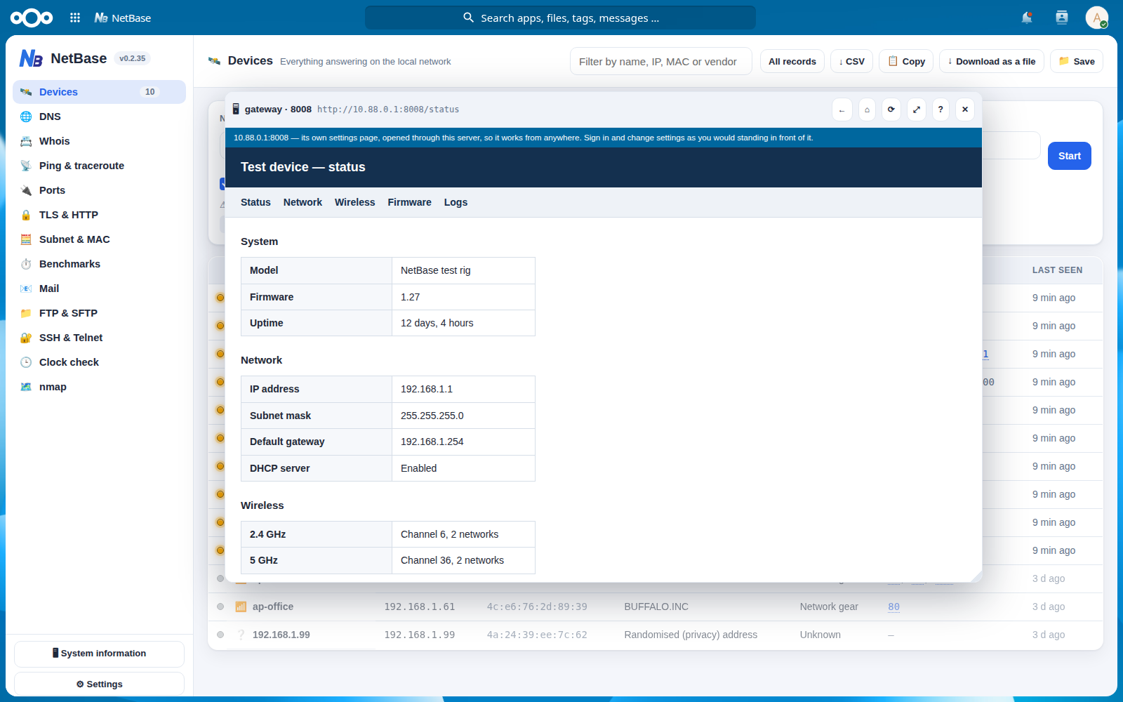Screen dimensions: 1123x702
Task: Click the Randomised (privacy) address cell
Action: (x=691, y=635)
